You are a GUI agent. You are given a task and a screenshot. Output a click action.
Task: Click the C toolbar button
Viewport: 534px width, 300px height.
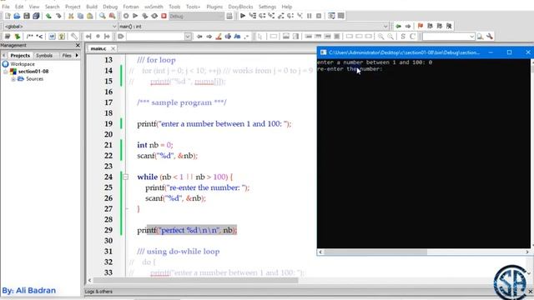click(x=412, y=37)
